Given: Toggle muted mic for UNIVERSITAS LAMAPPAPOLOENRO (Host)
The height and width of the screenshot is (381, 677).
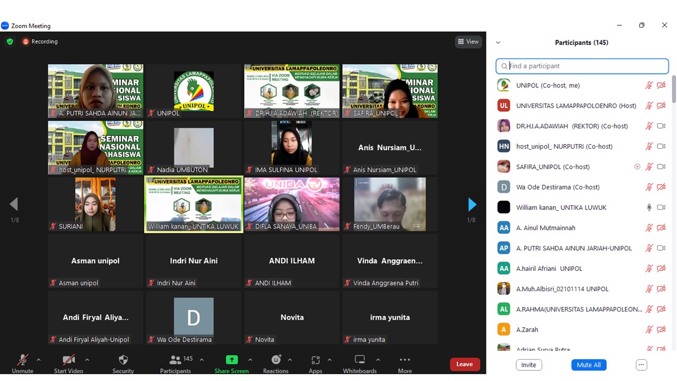Looking at the screenshot, I should click(649, 106).
